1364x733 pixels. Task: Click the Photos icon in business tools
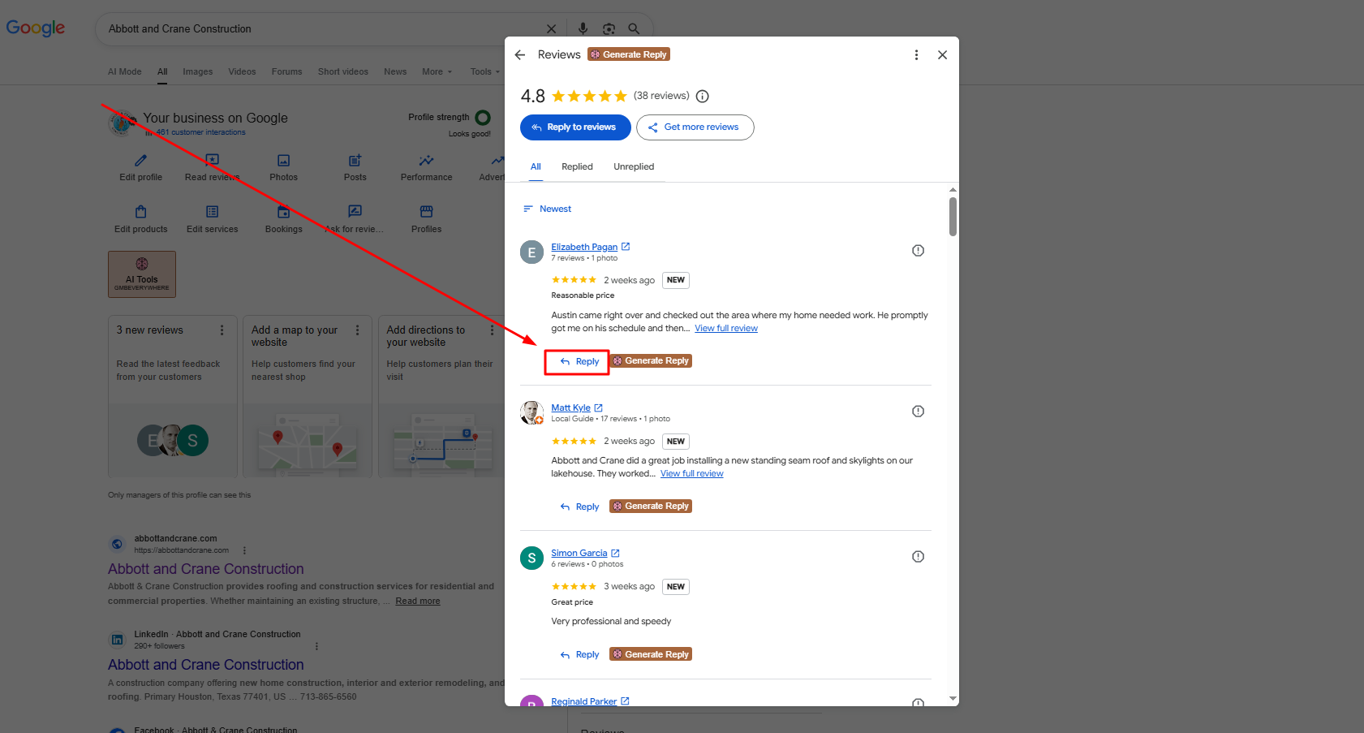(283, 161)
